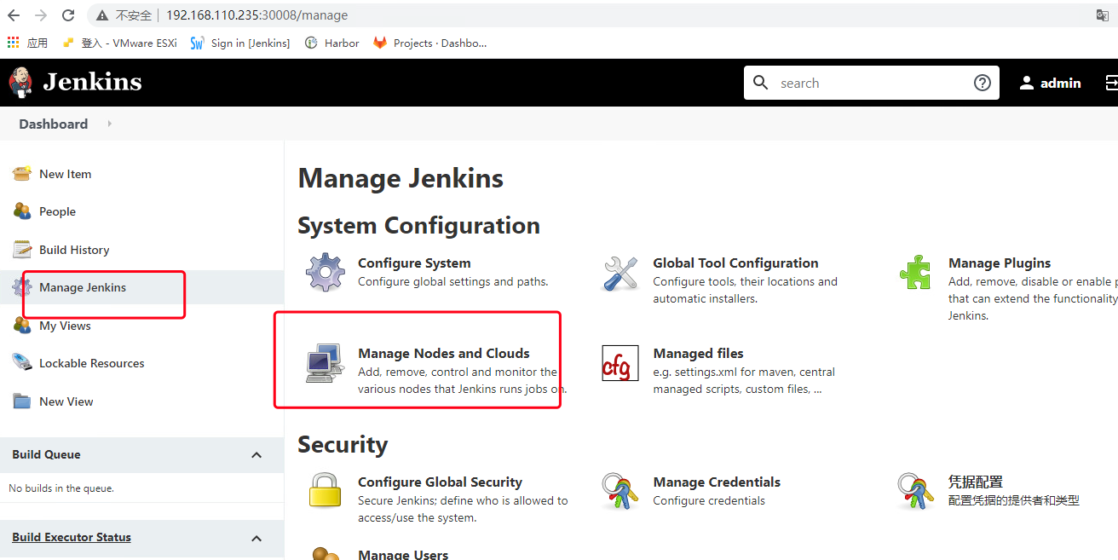
Task: Expand the Dashboard breadcrumb arrow
Action: pos(109,124)
